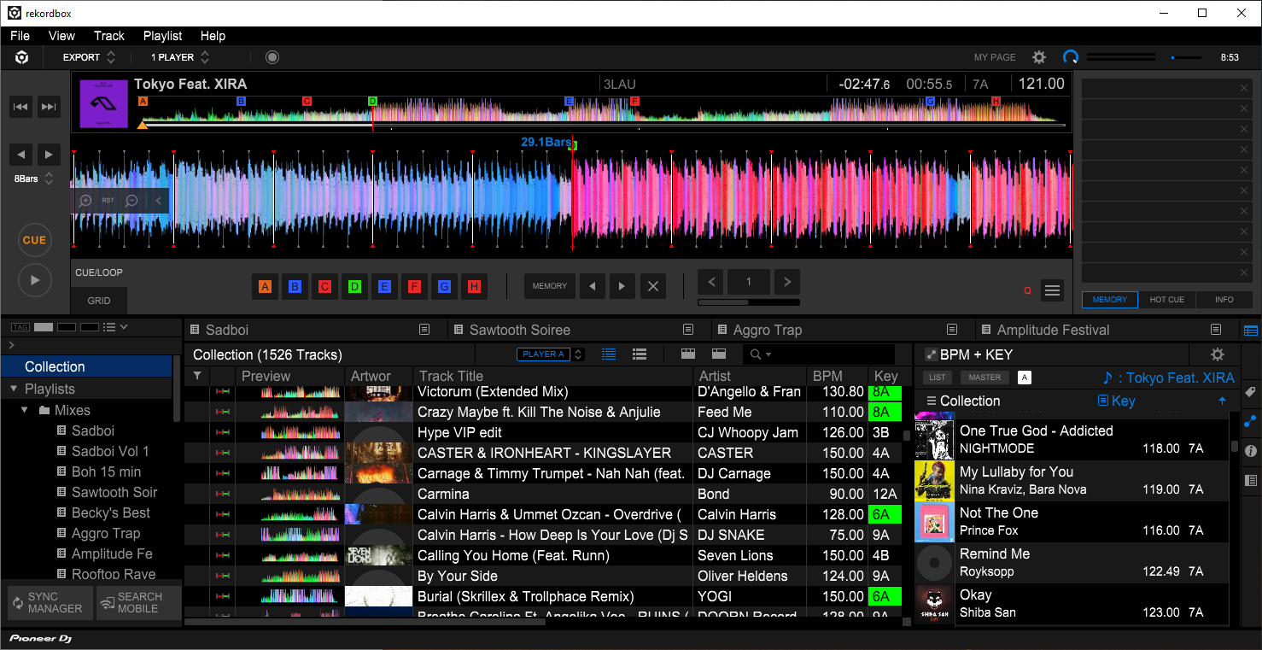Open BPM + KEY panel settings gear

pos(1218,354)
